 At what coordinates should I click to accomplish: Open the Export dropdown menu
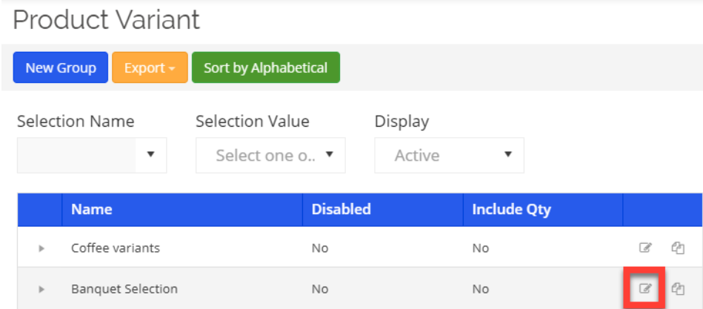pos(150,67)
